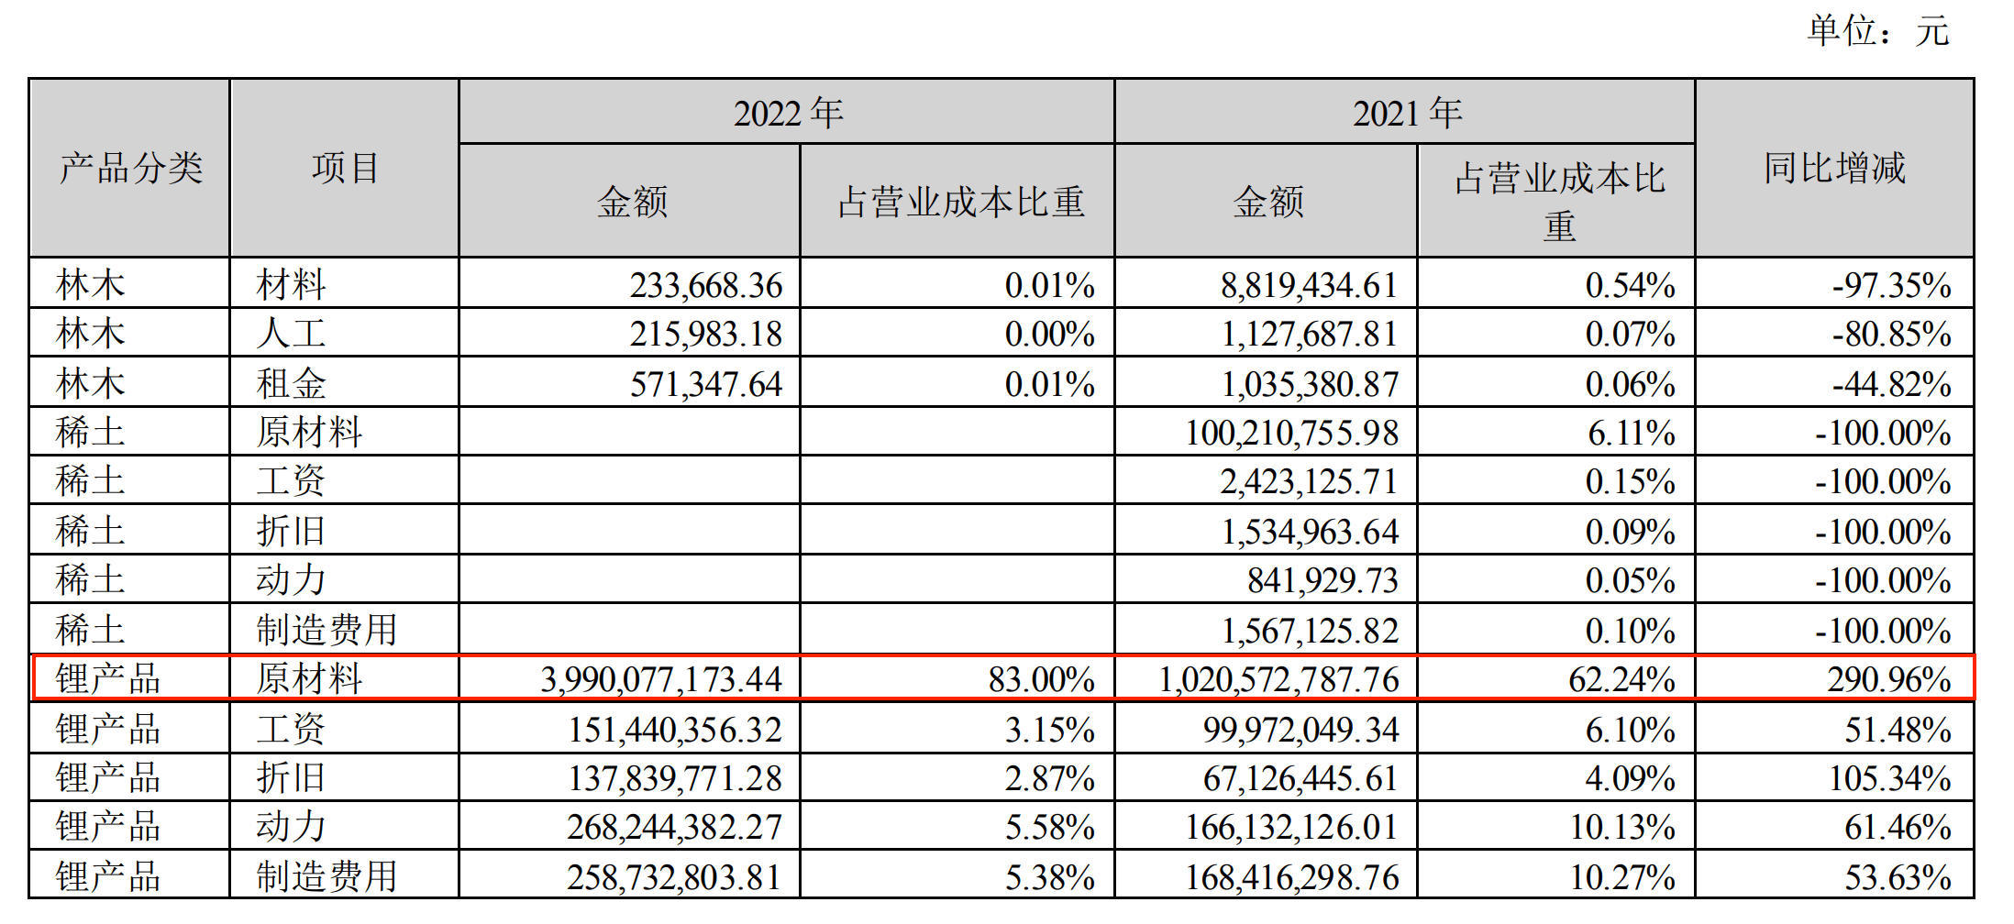Click 折旧 in the 稀土 row

[x=291, y=532]
